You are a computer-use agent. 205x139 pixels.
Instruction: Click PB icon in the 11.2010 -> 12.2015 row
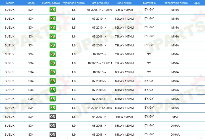pyautogui.click(x=52, y=108)
